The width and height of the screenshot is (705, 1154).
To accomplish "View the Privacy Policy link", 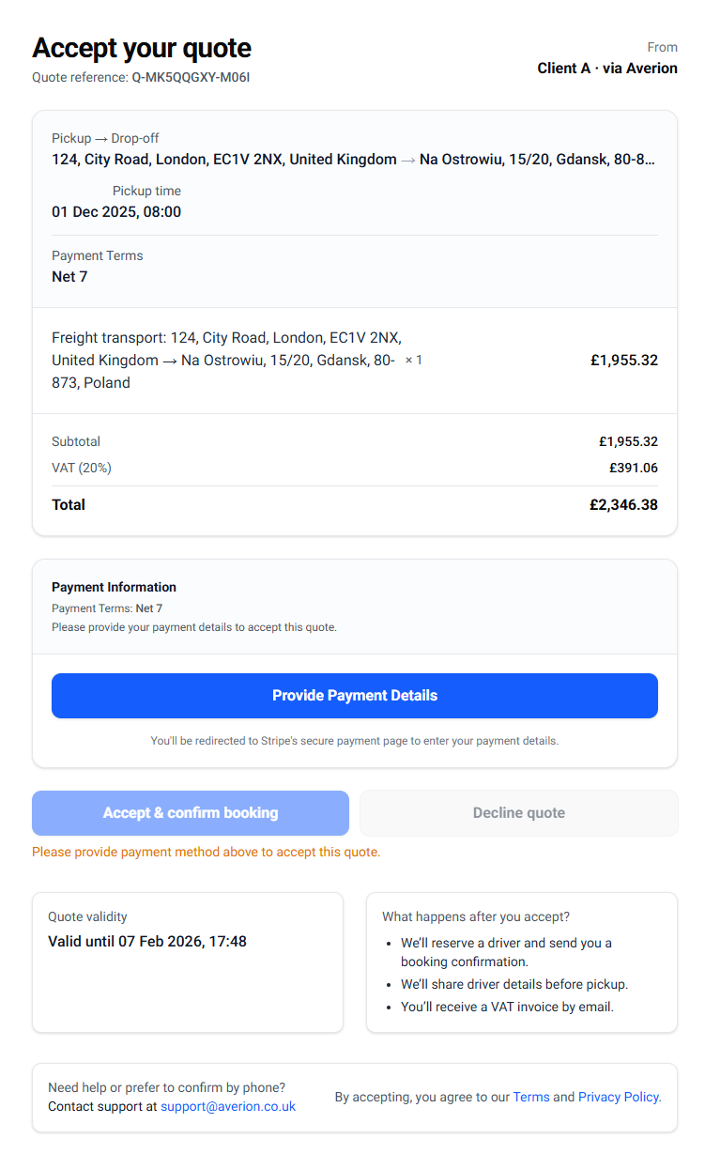I will pyautogui.click(x=618, y=1097).
